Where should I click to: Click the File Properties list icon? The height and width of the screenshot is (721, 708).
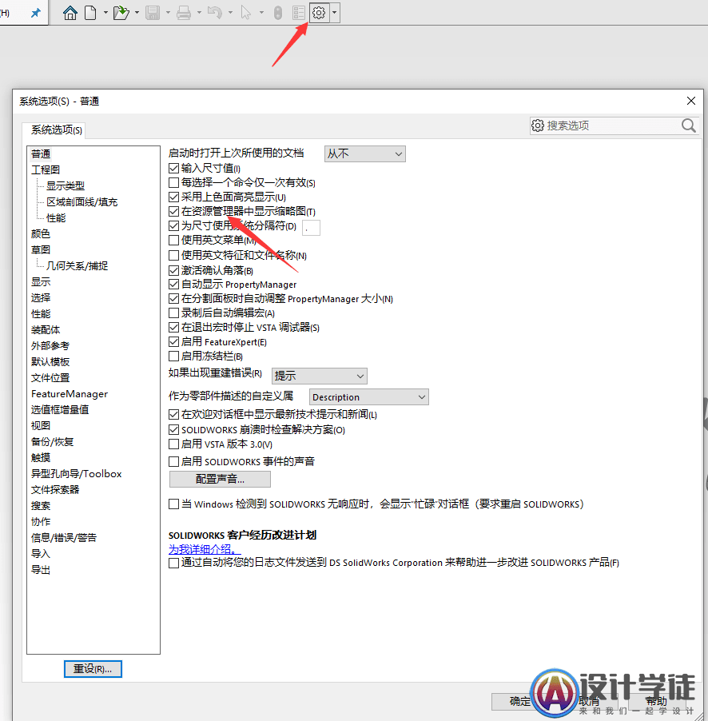299,13
